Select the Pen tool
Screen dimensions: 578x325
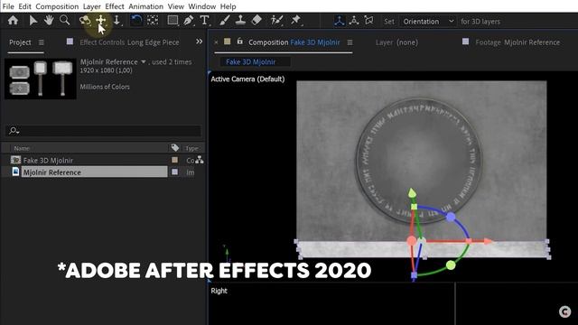(x=189, y=20)
